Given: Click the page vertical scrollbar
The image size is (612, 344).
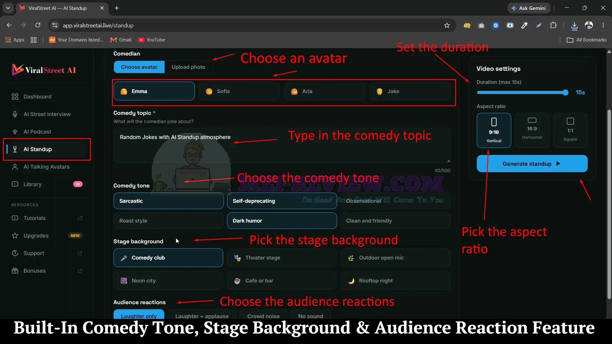Looking at the screenshot, I should [609, 204].
